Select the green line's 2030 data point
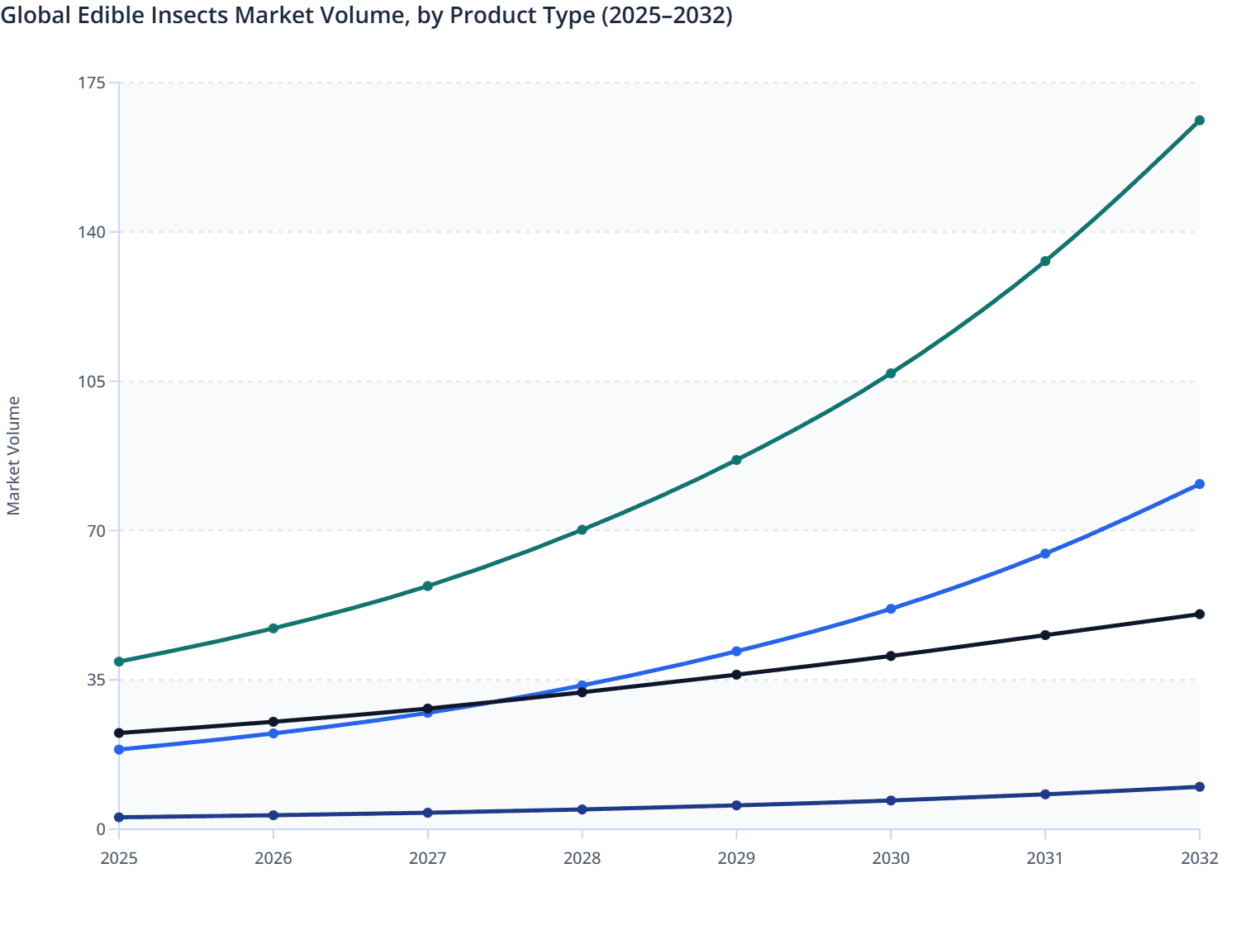 click(890, 373)
